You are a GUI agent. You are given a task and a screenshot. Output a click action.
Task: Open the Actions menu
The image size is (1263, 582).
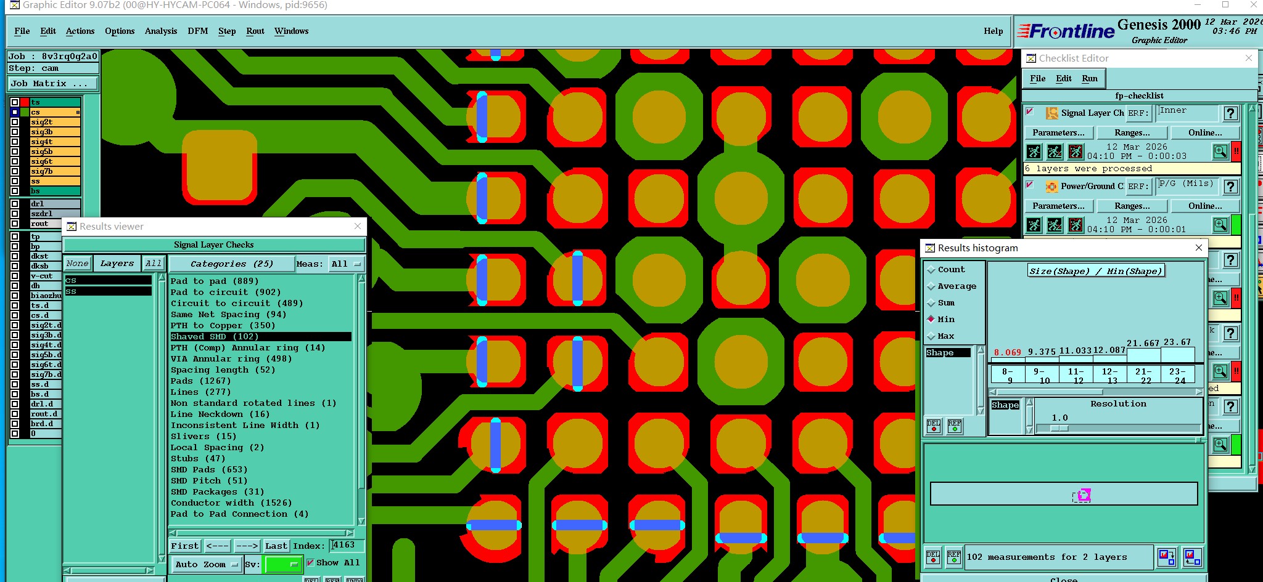[80, 31]
